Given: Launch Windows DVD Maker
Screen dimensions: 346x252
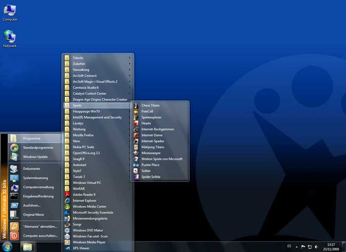Looking at the screenshot, I should tap(98, 230).
